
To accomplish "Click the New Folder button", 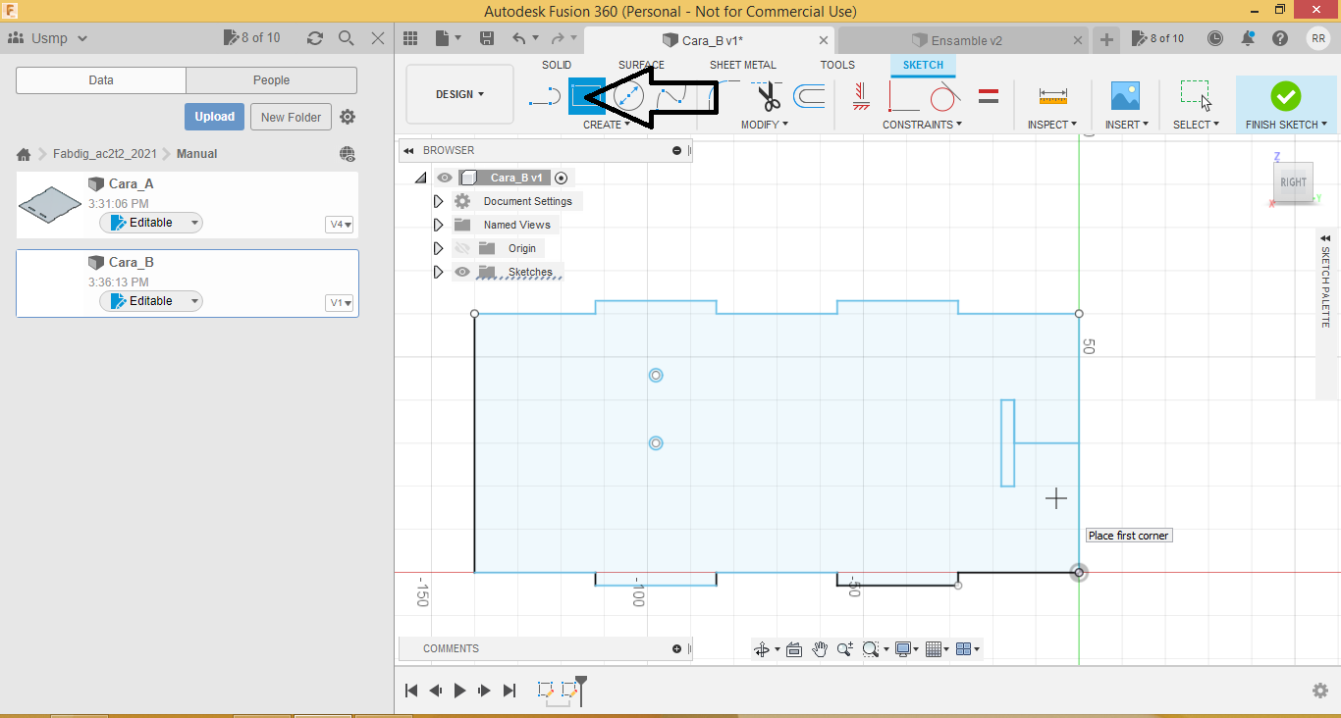I will (x=292, y=117).
